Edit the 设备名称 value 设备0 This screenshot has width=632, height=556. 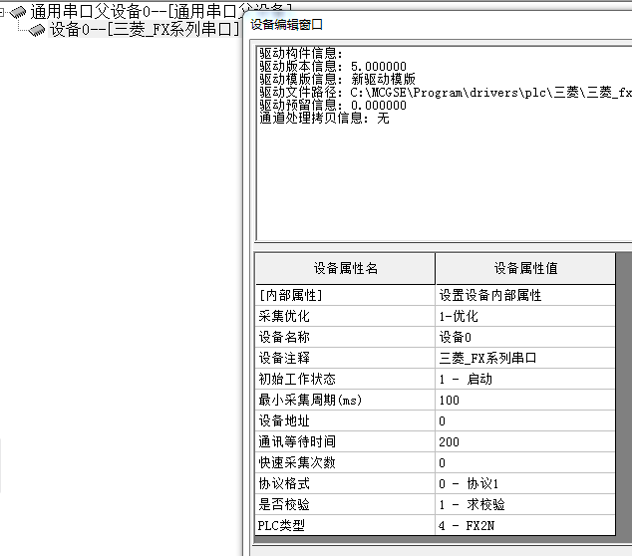(x=525, y=337)
